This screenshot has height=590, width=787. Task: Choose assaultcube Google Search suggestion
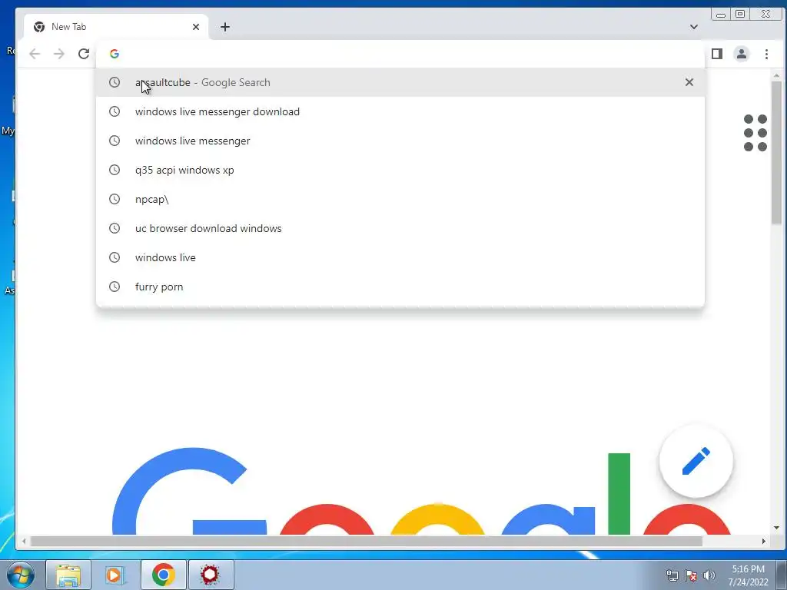(x=400, y=82)
